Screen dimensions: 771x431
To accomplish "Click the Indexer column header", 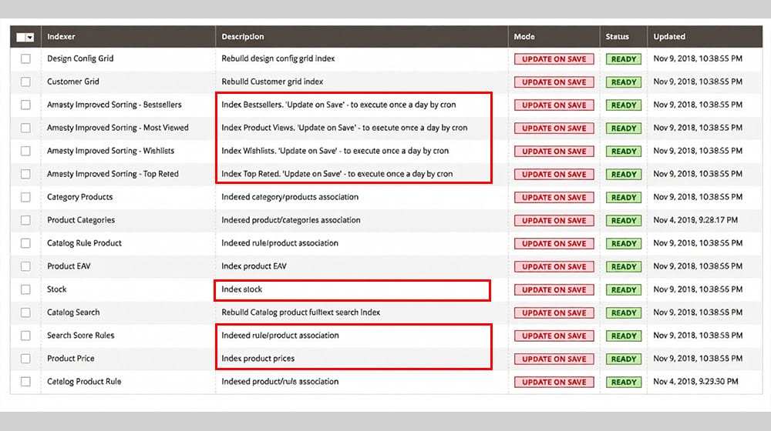I will 61,37.
